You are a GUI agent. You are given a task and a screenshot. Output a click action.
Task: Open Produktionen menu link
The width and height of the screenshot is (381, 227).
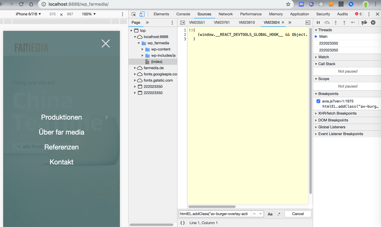pyautogui.click(x=61, y=117)
